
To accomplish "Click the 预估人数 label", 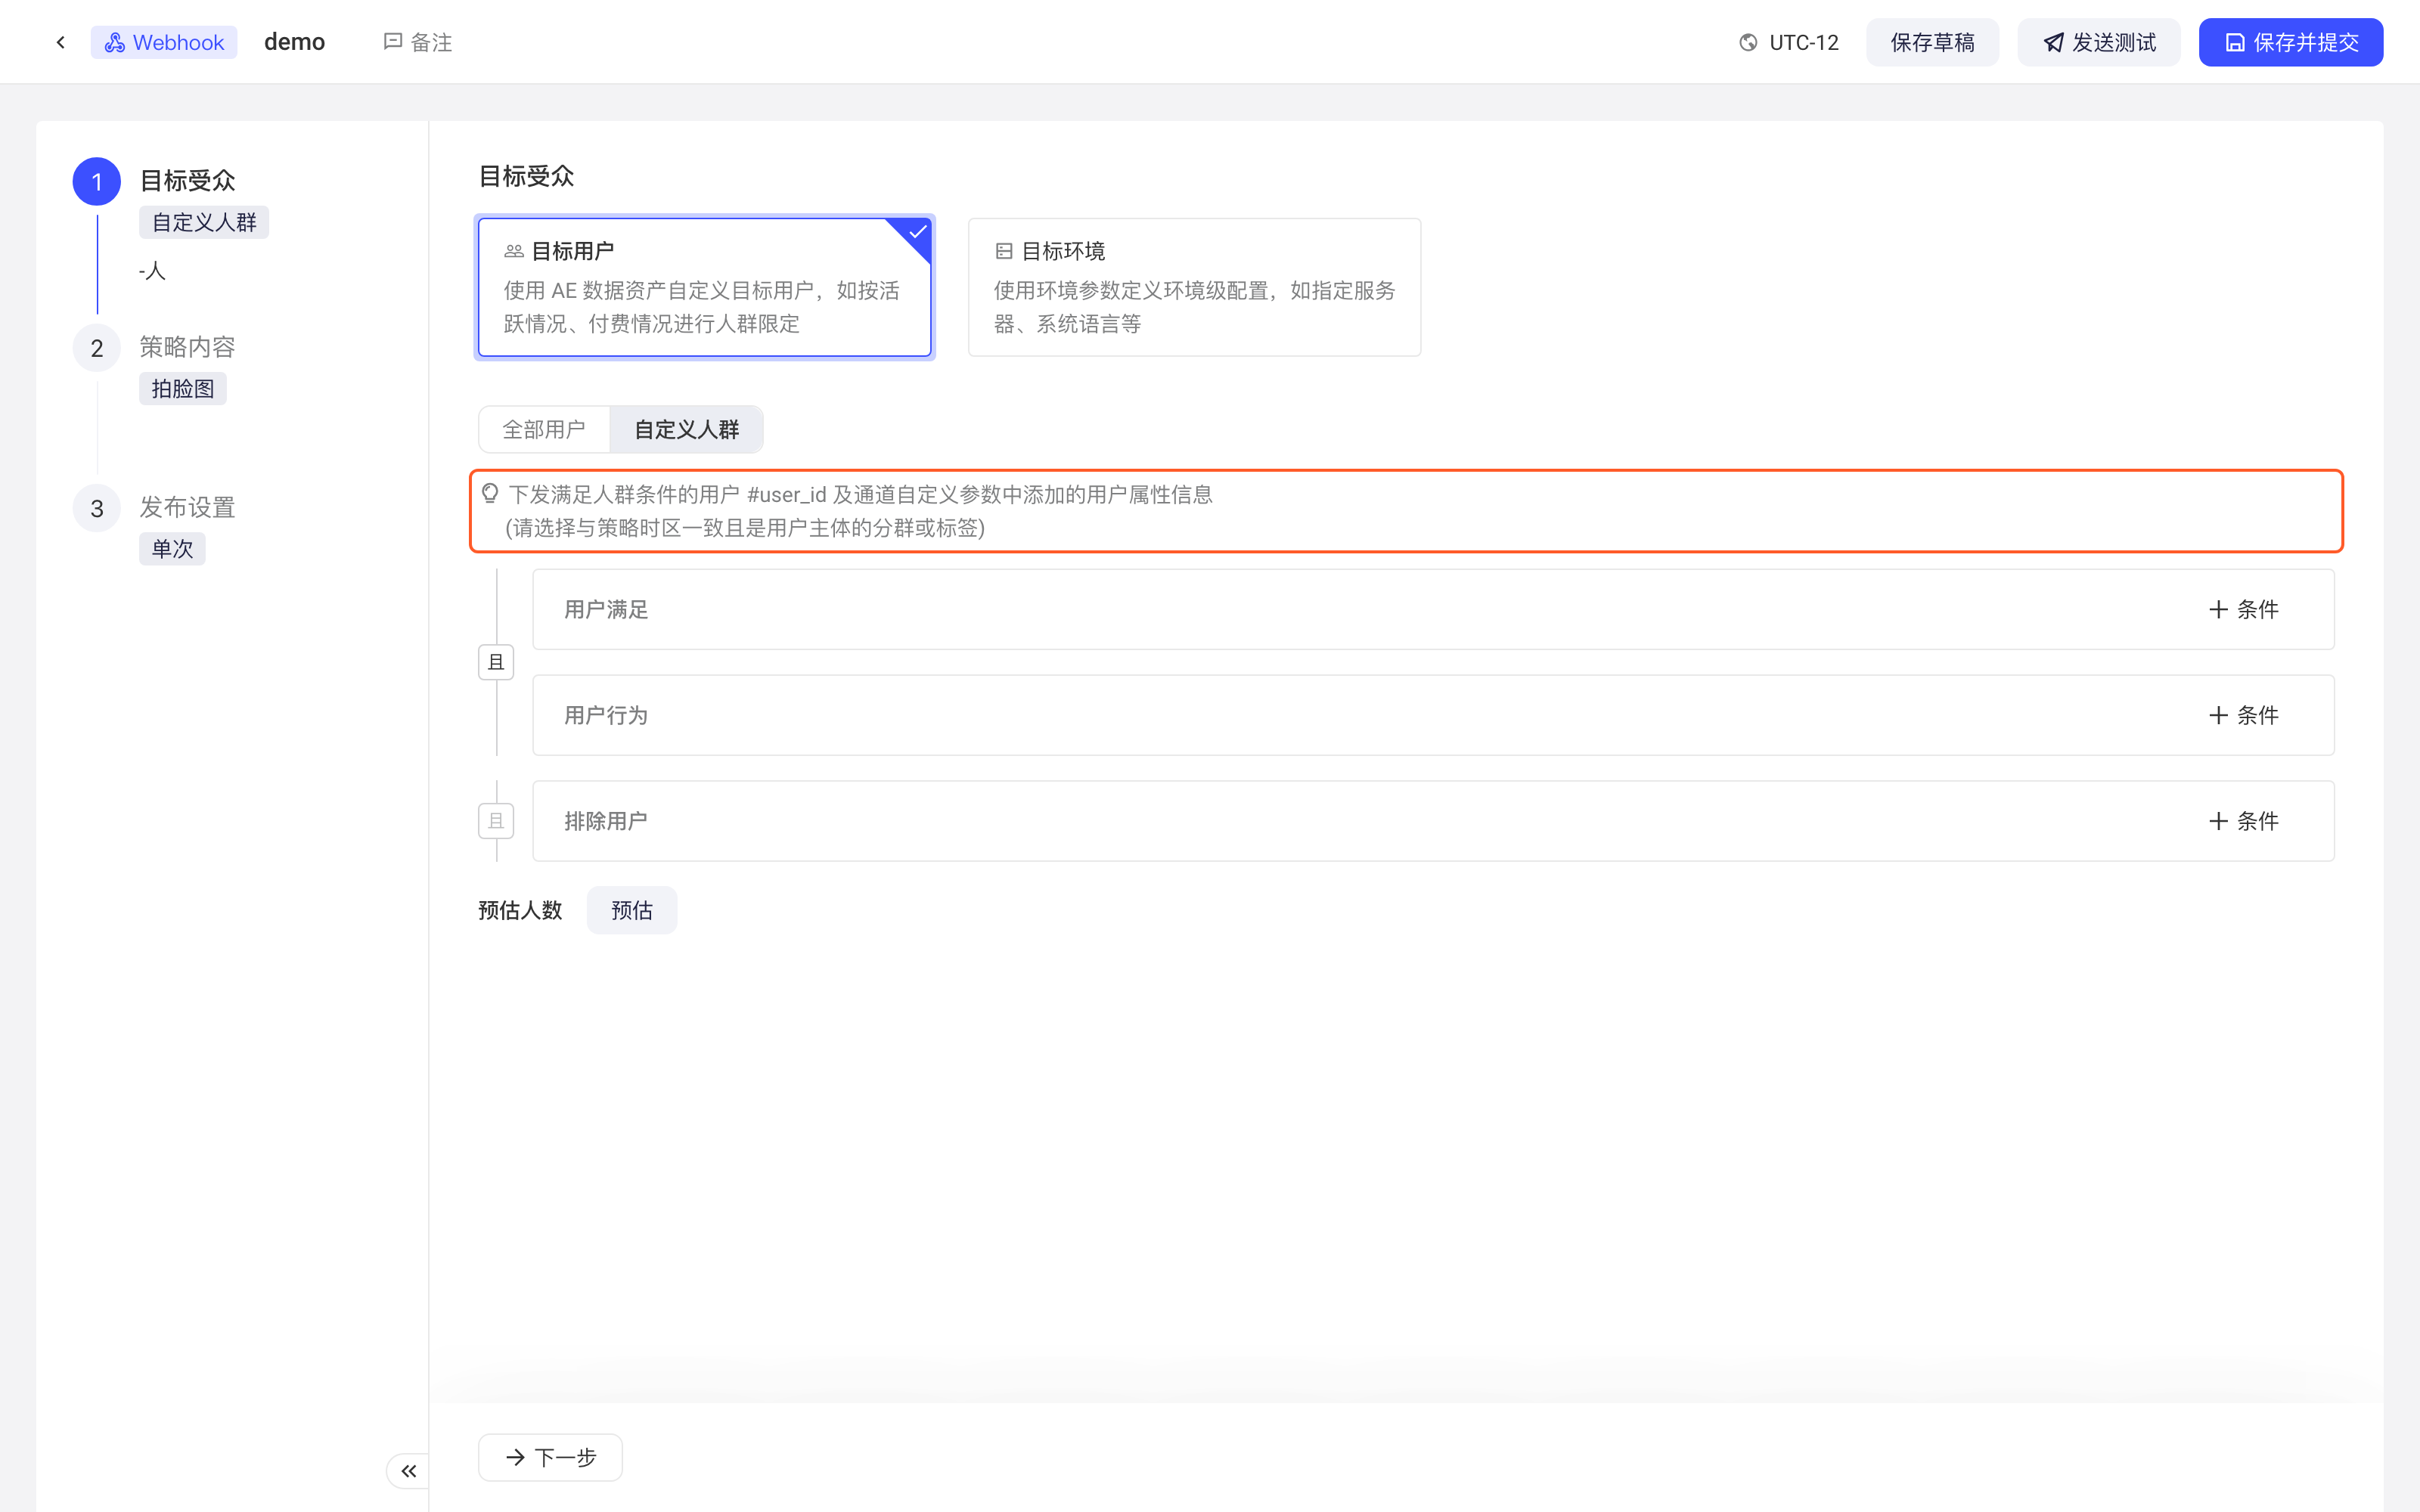I will click(x=520, y=910).
